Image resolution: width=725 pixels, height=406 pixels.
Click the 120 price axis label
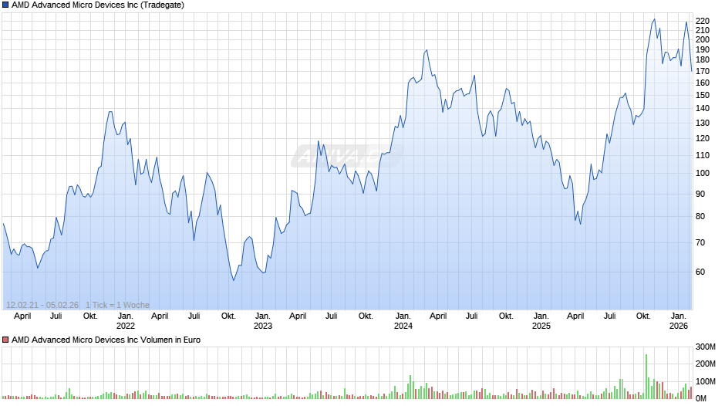[x=703, y=138]
